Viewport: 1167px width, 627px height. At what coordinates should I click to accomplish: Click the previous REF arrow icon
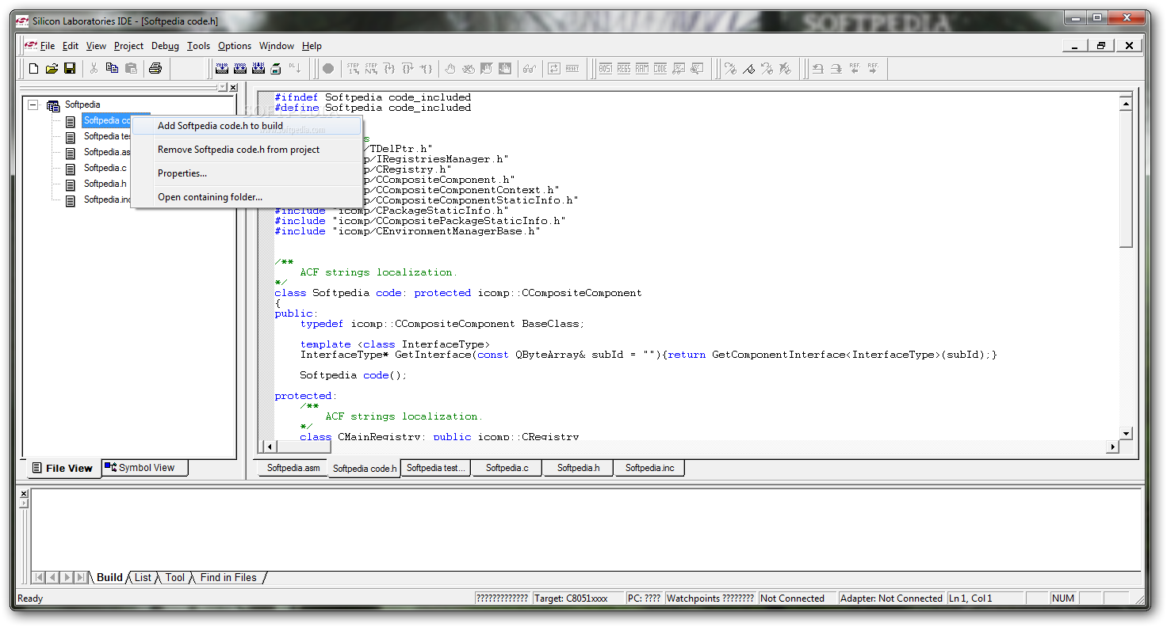(x=855, y=69)
